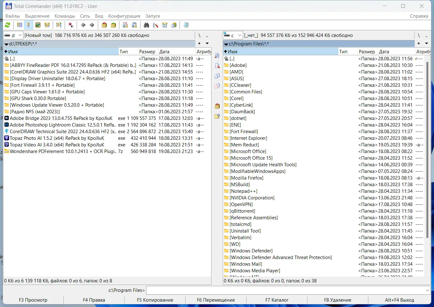The image size is (434, 307).
Task: Open the Справка menu
Action: click(x=419, y=16)
